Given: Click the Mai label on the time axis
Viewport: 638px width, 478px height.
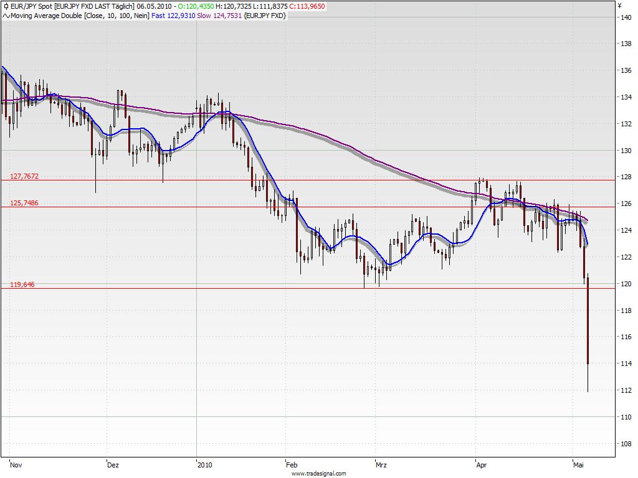Looking at the screenshot, I should (578, 465).
